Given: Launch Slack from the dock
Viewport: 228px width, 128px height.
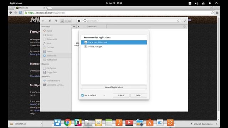Looking at the screenshot, I should 78,123.
